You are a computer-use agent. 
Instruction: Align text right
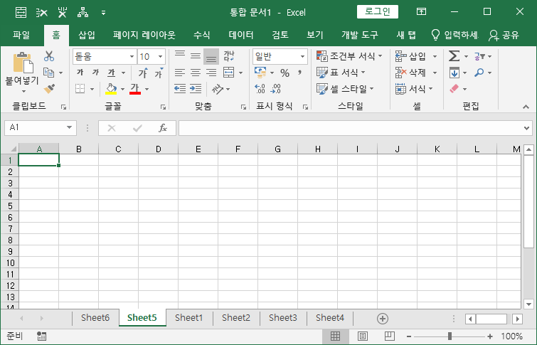(x=211, y=73)
